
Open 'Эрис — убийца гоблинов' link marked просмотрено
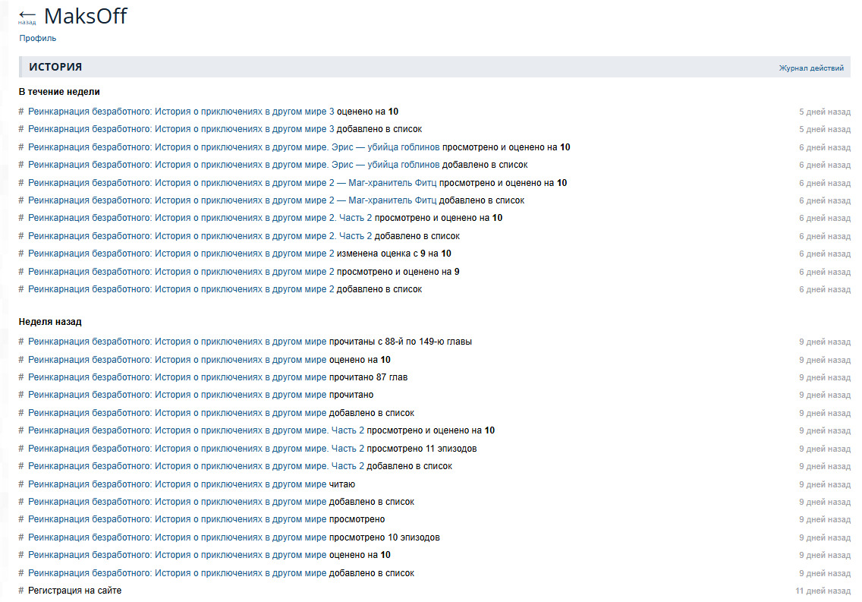point(234,147)
